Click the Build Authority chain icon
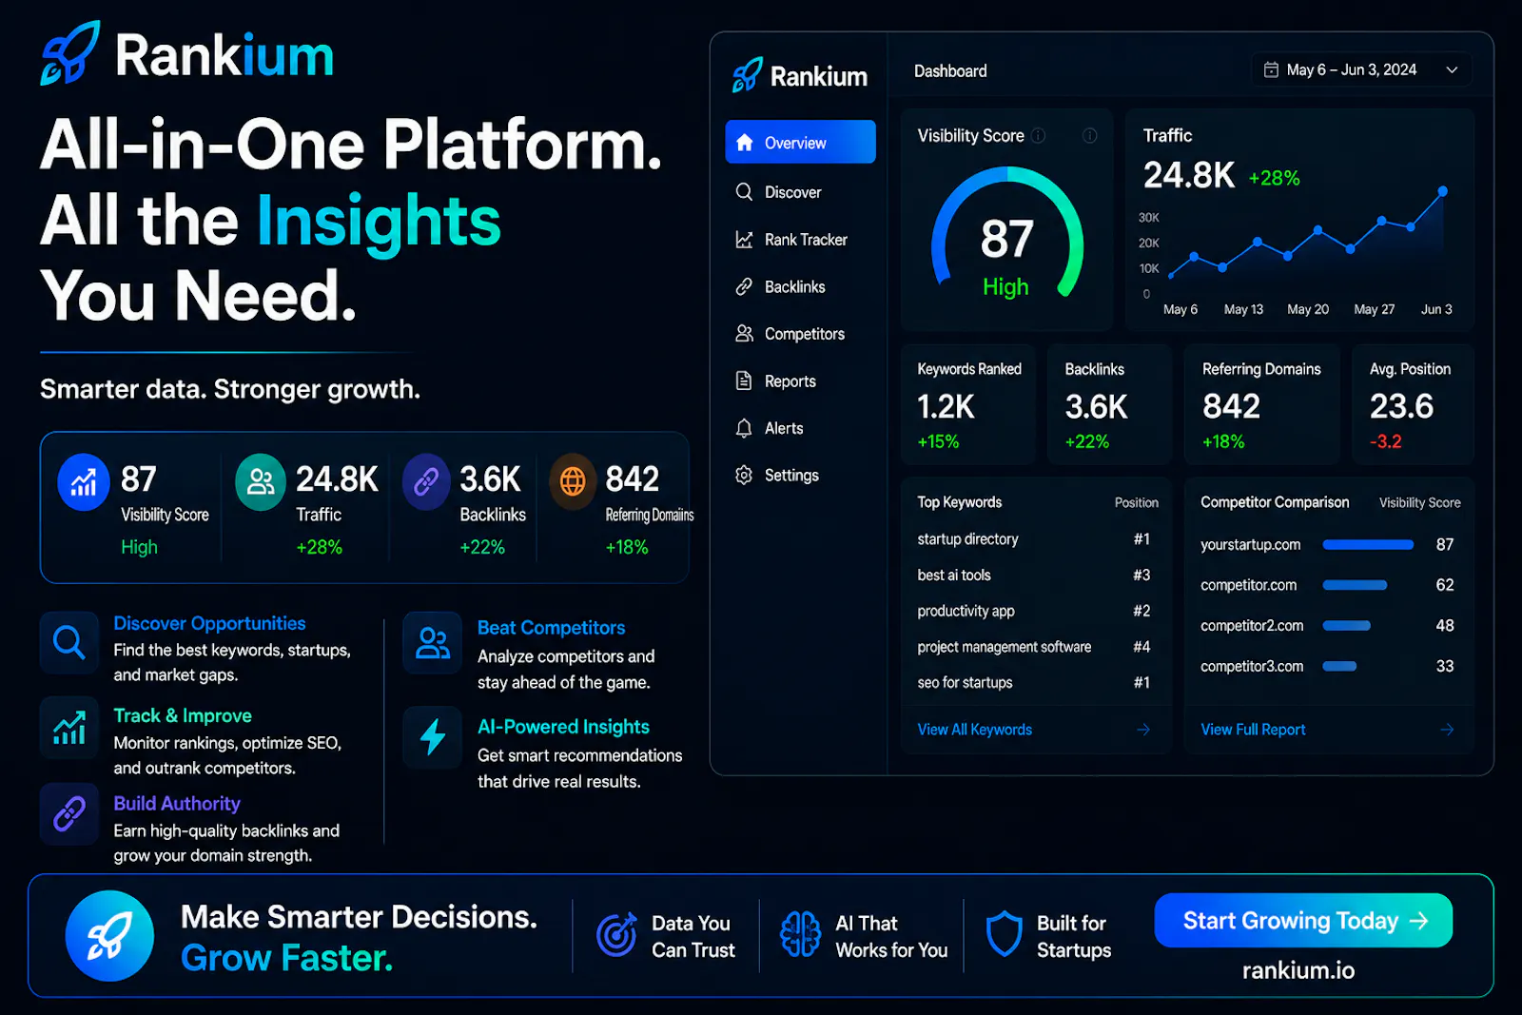1522x1015 pixels. pos(69,814)
